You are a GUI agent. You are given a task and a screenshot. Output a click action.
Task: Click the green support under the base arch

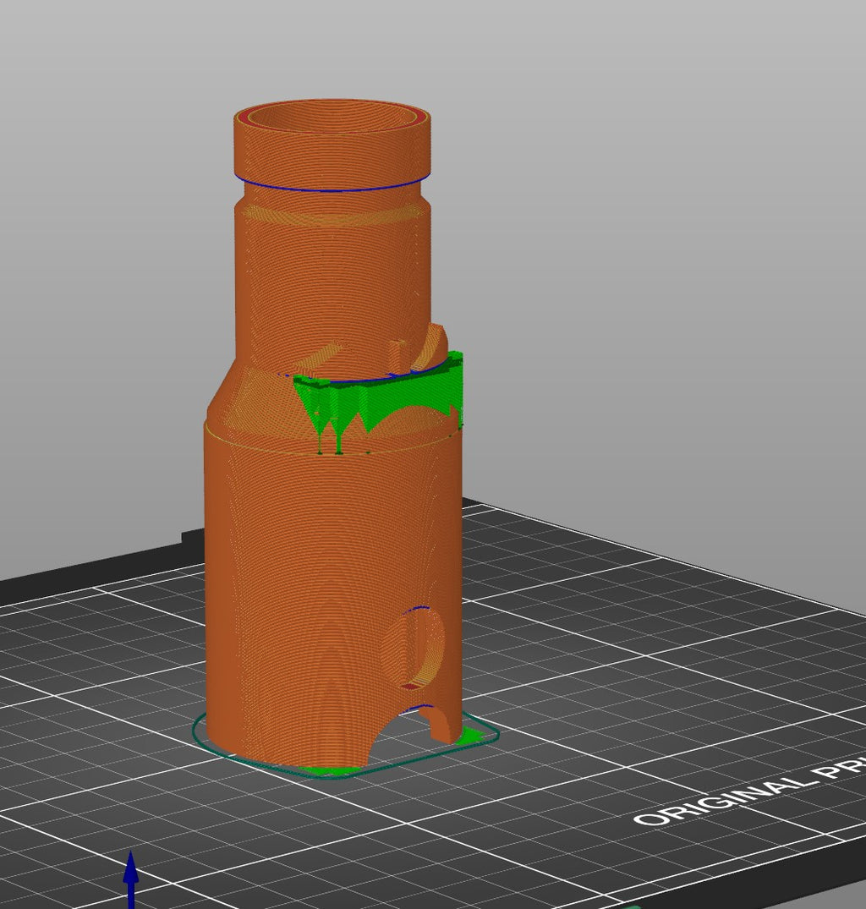469,737
